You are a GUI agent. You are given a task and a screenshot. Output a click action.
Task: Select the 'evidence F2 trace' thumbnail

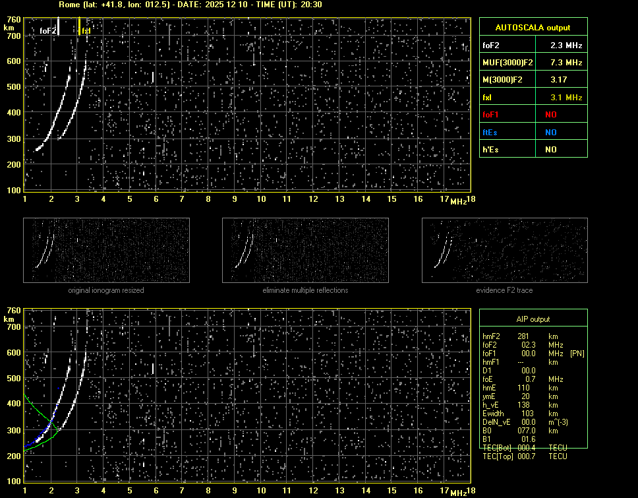pos(504,250)
